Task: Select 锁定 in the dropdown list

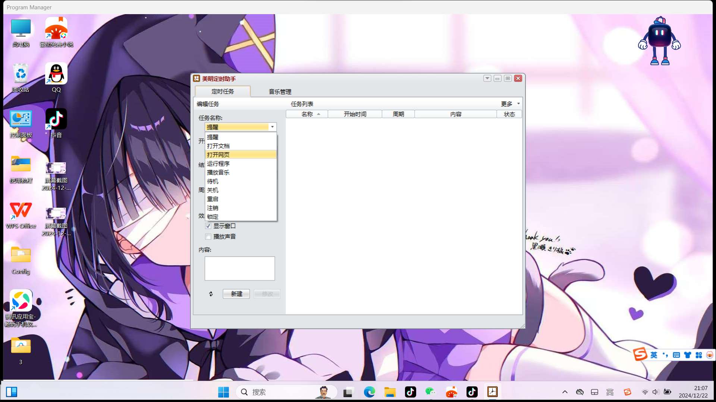Action: (241, 217)
